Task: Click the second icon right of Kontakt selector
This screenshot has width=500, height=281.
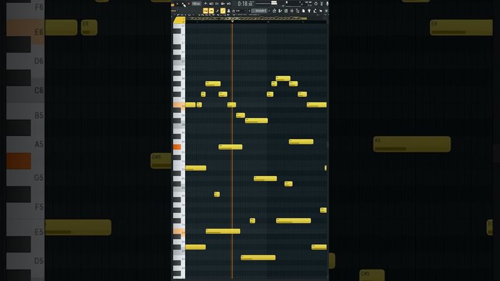Action: (x=280, y=11)
